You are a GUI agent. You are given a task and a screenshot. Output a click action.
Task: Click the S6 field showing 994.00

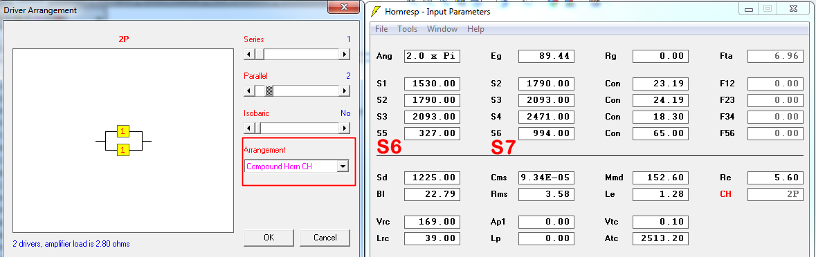[547, 133]
